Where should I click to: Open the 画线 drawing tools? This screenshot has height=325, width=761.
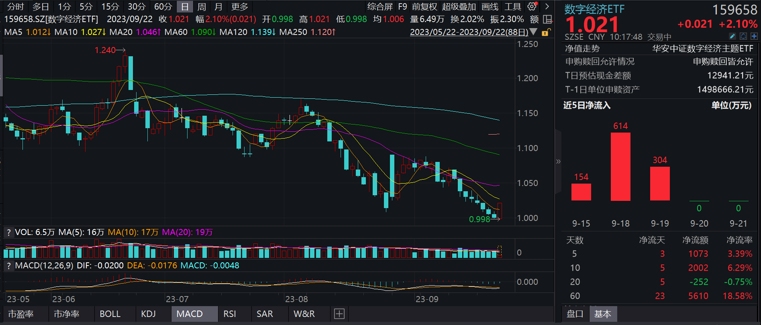click(x=490, y=7)
